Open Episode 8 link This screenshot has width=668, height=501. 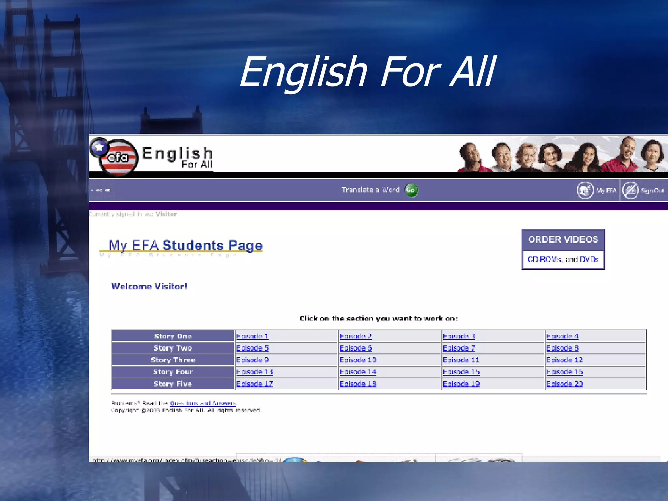[x=562, y=348]
